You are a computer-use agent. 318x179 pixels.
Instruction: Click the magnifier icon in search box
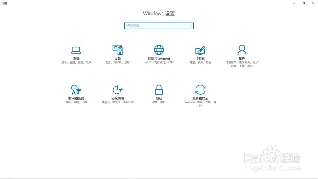[x=191, y=26]
